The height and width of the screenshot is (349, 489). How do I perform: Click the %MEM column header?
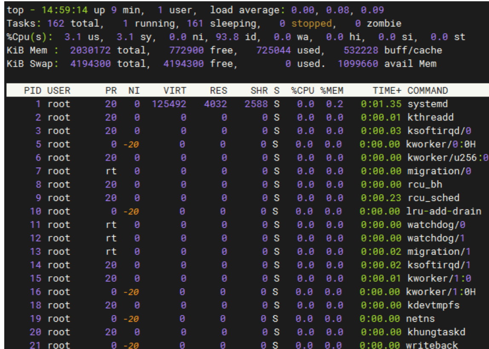(332, 90)
